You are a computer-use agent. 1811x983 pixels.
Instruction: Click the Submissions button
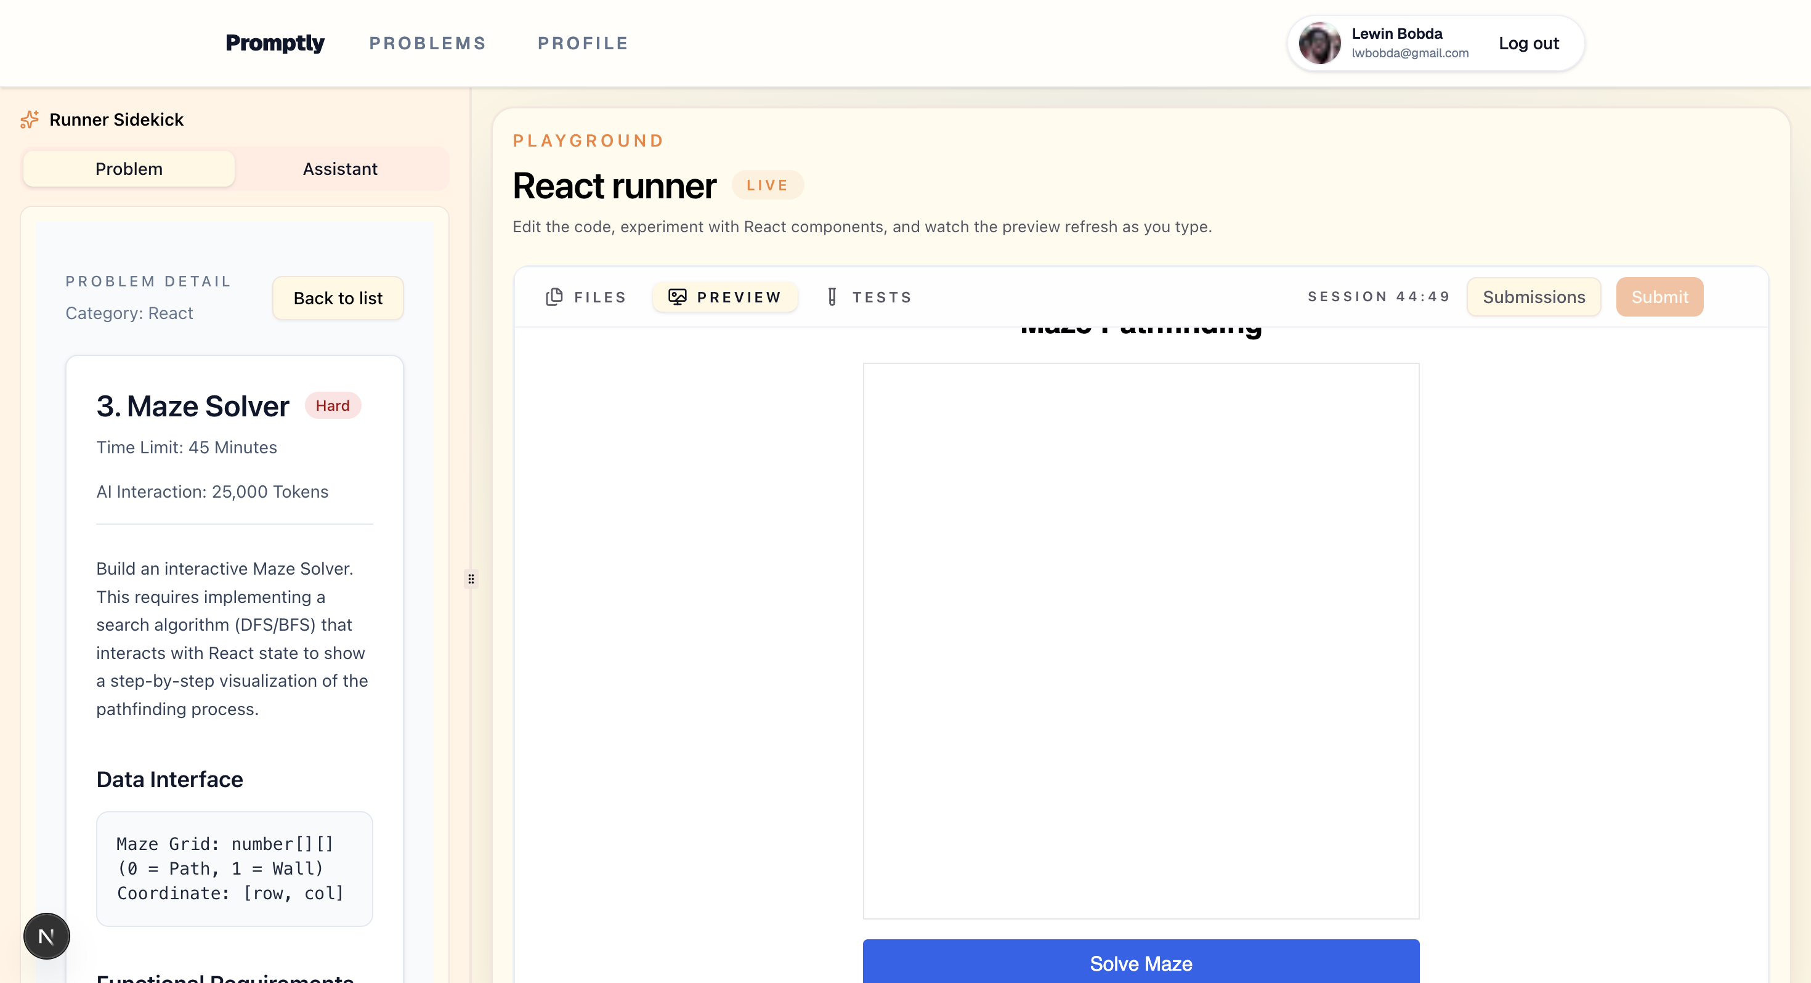(1533, 297)
